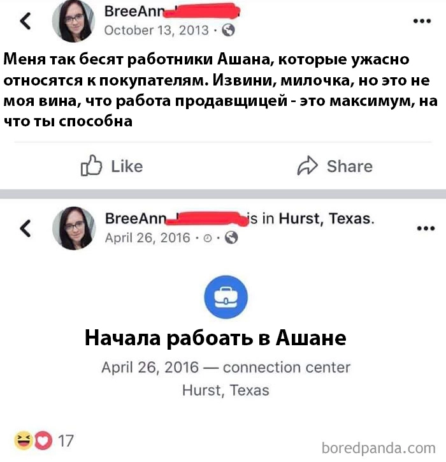Click the globe privacy icon by October 13

pos(228,30)
